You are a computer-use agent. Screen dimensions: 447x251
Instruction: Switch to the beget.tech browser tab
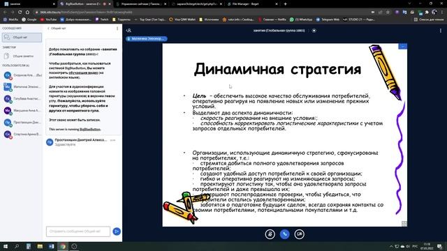point(197,4)
